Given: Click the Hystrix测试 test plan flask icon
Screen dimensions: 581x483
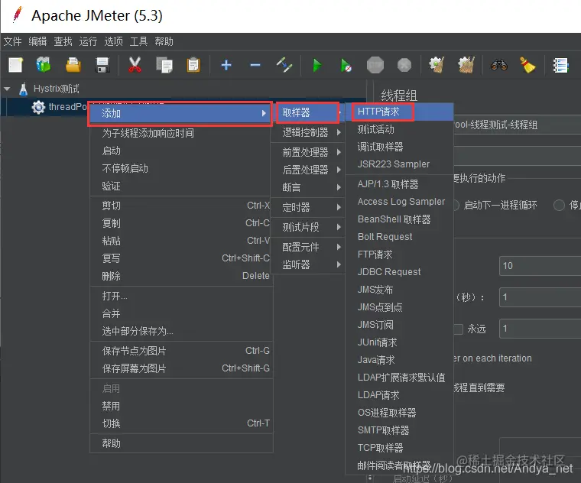Looking at the screenshot, I should click(x=24, y=89).
